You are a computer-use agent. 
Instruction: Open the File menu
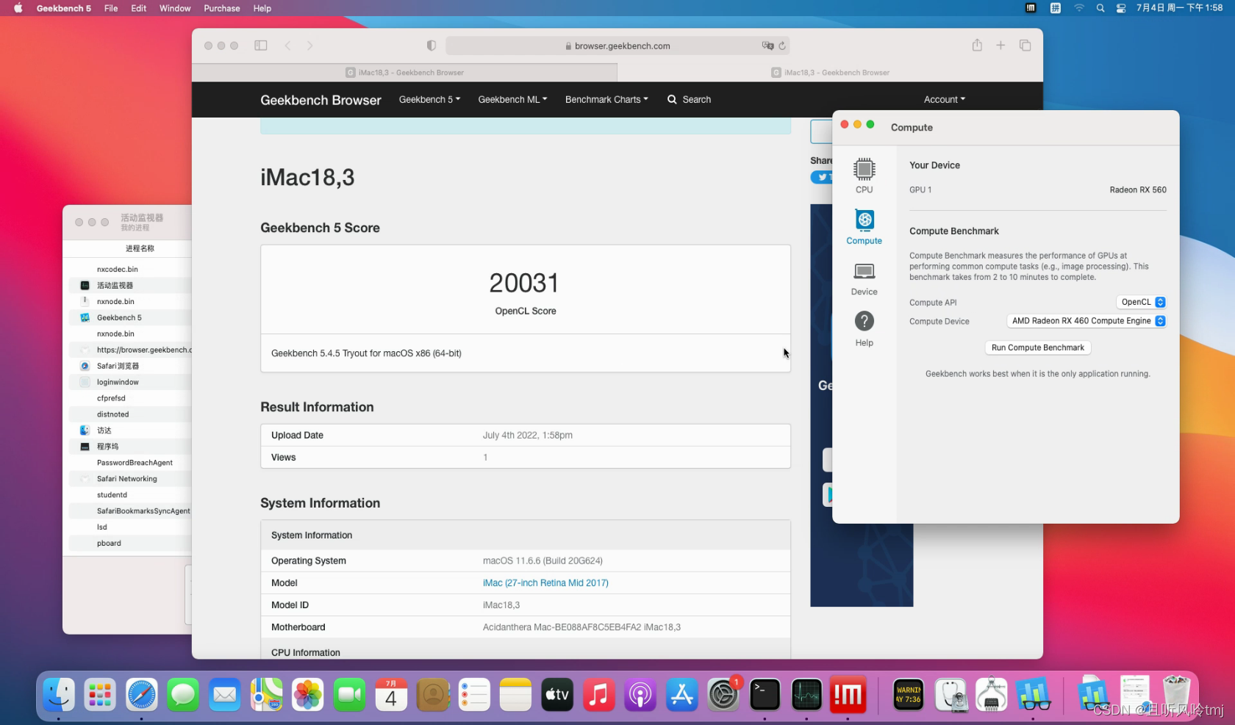click(x=111, y=8)
